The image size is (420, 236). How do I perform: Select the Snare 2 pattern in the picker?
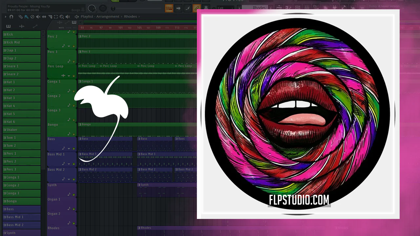[22, 74]
